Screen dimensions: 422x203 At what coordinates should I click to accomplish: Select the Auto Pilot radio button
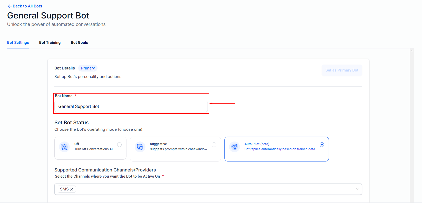click(x=322, y=145)
